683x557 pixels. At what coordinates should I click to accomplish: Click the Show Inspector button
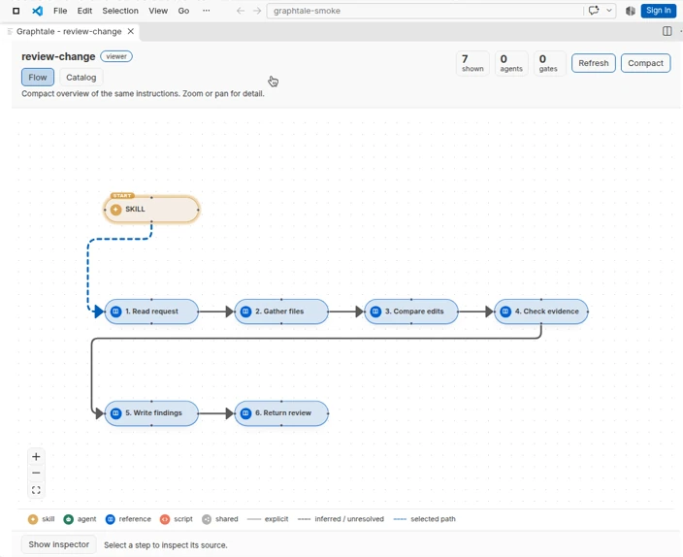click(x=59, y=544)
